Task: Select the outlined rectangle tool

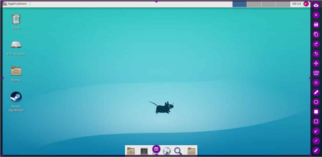Action: (x=316, y=121)
